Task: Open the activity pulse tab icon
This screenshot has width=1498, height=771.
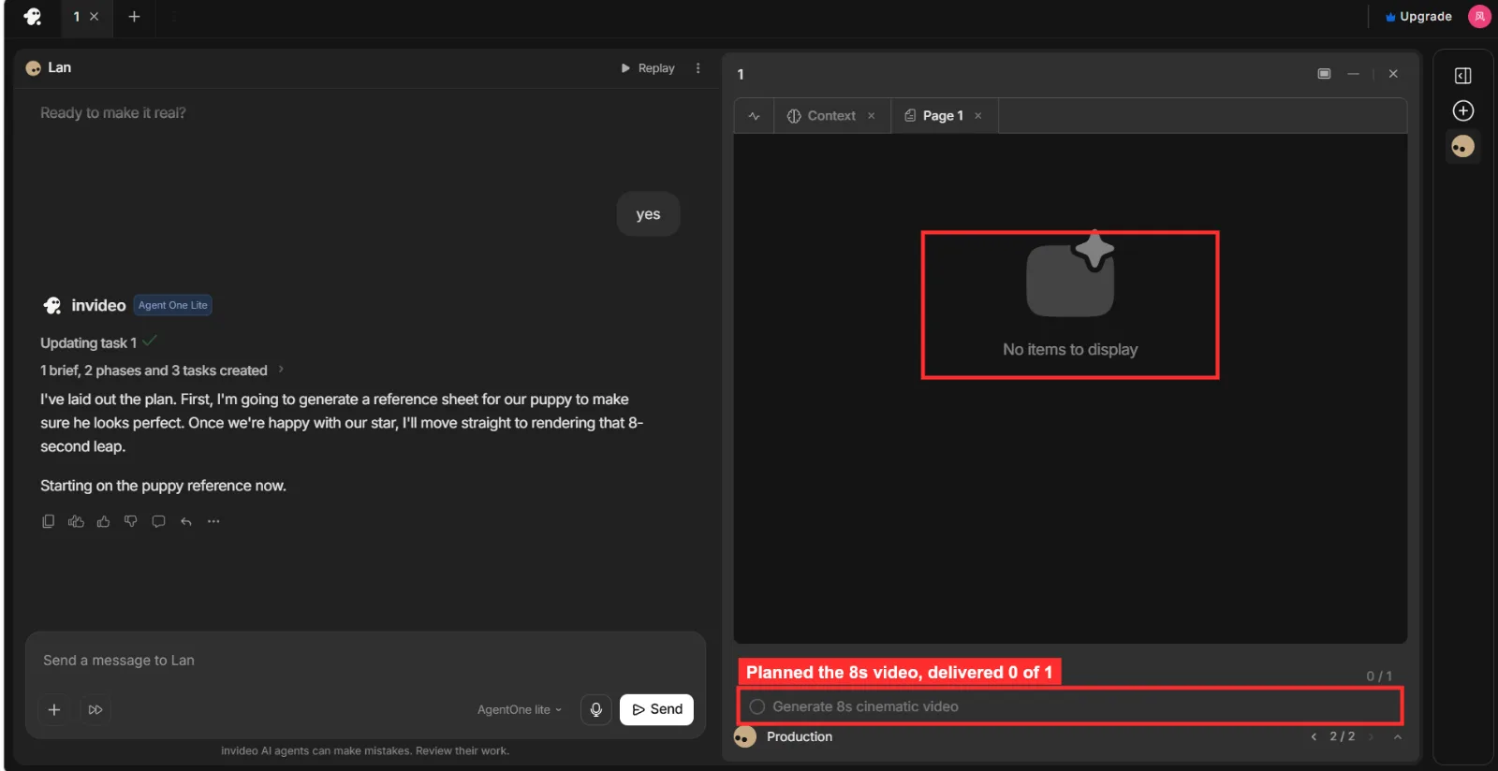Action: [754, 116]
